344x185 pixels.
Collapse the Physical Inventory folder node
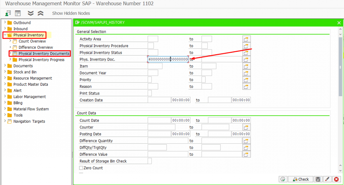pos(5,35)
